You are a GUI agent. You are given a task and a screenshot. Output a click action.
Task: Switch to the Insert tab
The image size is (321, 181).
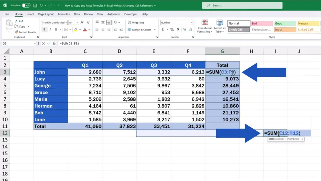pyautogui.click(x=30, y=14)
